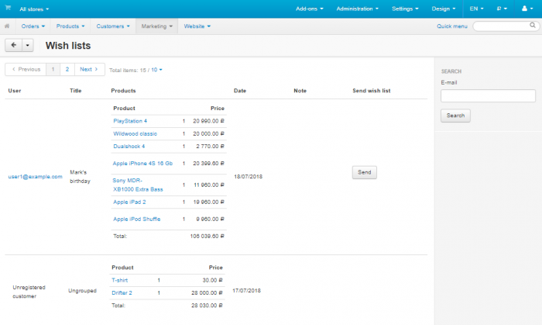Click the search magnifier icon in quick search
The width and height of the screenshot is (542, 325).
(533, 26)
